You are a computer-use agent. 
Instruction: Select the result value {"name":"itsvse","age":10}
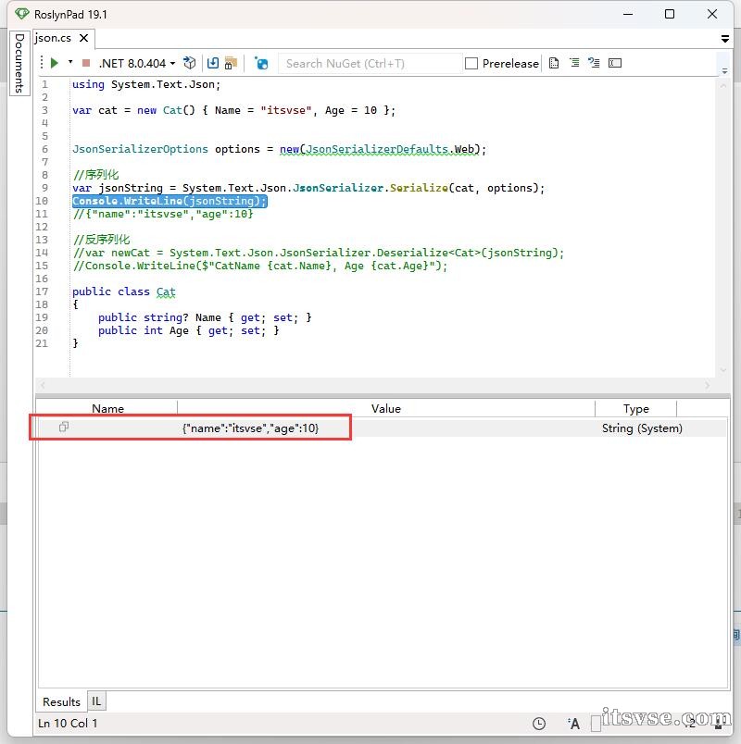click(x=250, y=428)
